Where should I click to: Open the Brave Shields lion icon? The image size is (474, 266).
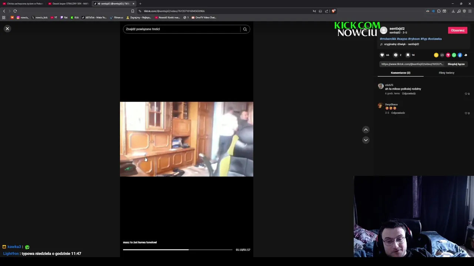pos(333,11)
